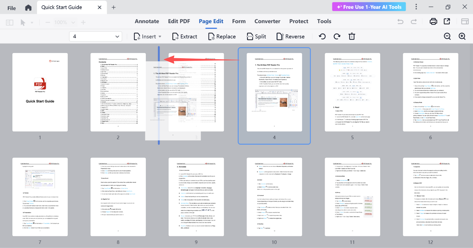This screenshot has height=248, width=473.
Task: Toggle the right-side panel layout icon
Action: point(465,21)
